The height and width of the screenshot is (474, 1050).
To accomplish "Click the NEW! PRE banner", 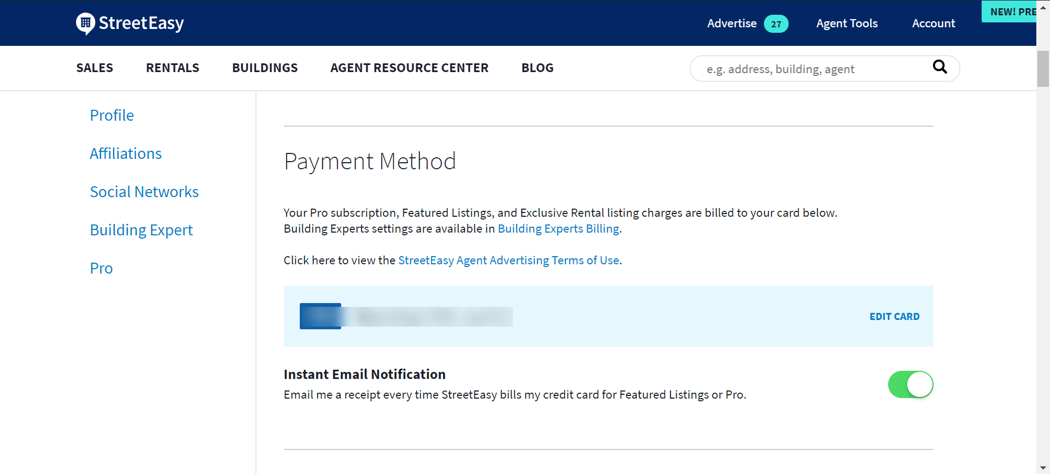I will click(x=1009, y=11).
